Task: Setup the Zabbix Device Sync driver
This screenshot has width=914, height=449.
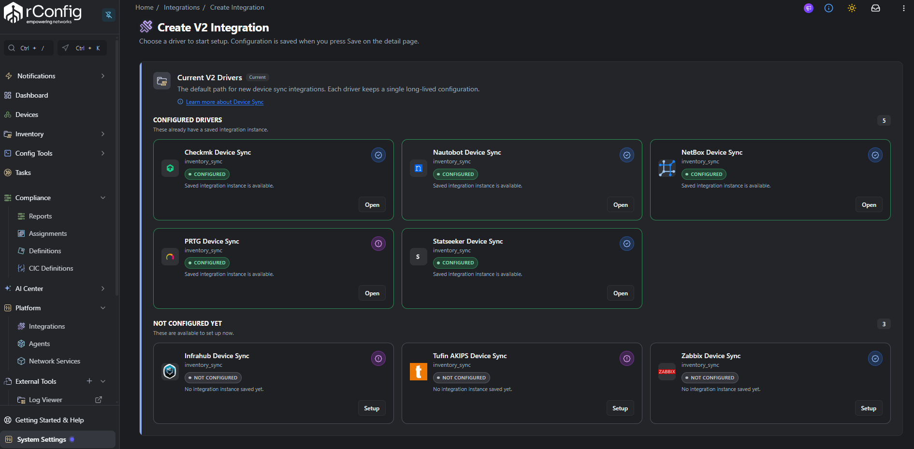Action: 869,408
